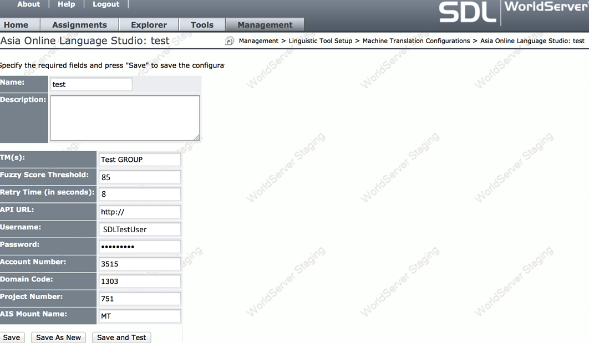Click the Username field SDLTestUser
589x343 pixels.
pos(140,229)
